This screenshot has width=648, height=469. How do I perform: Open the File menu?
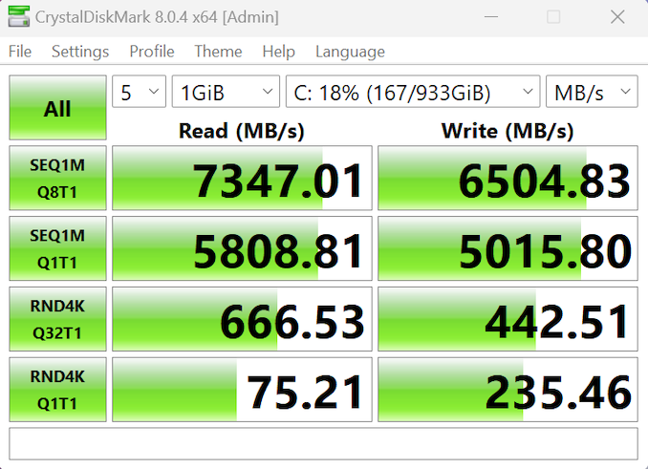click(20, 52)
